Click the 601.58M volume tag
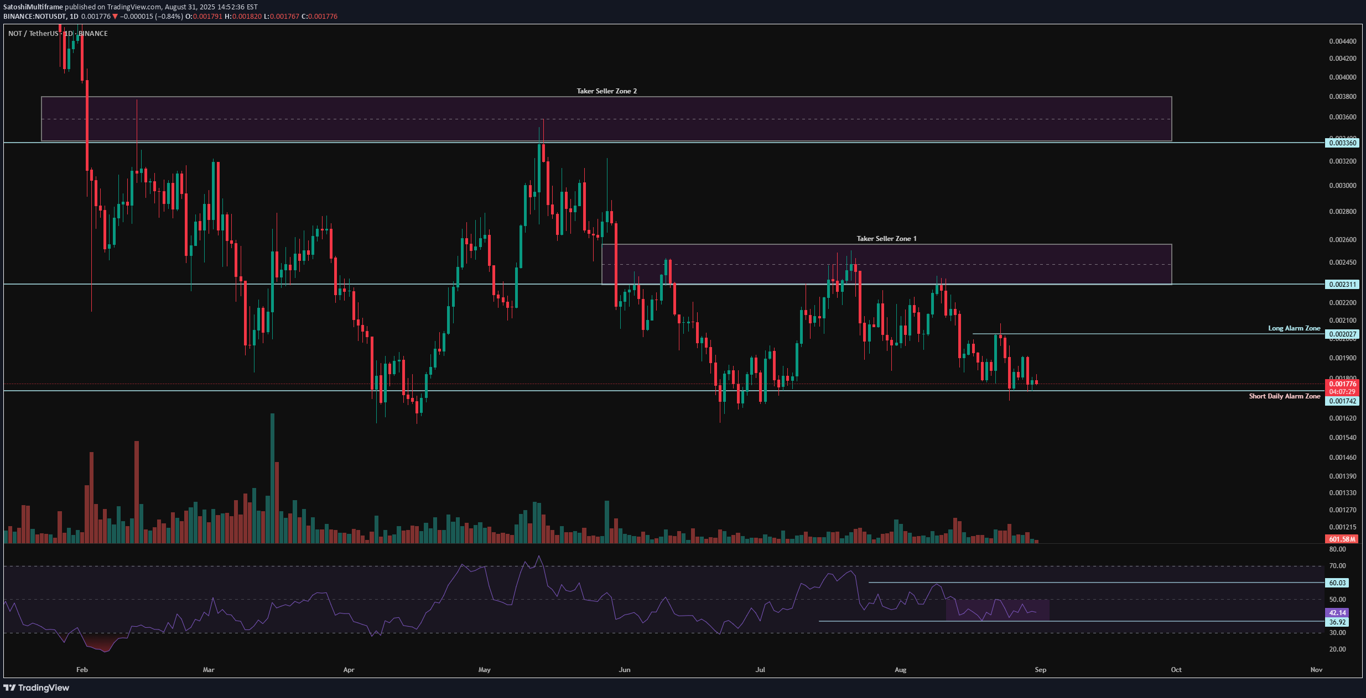The image size is (1366, 698). tap(1342, 539)
